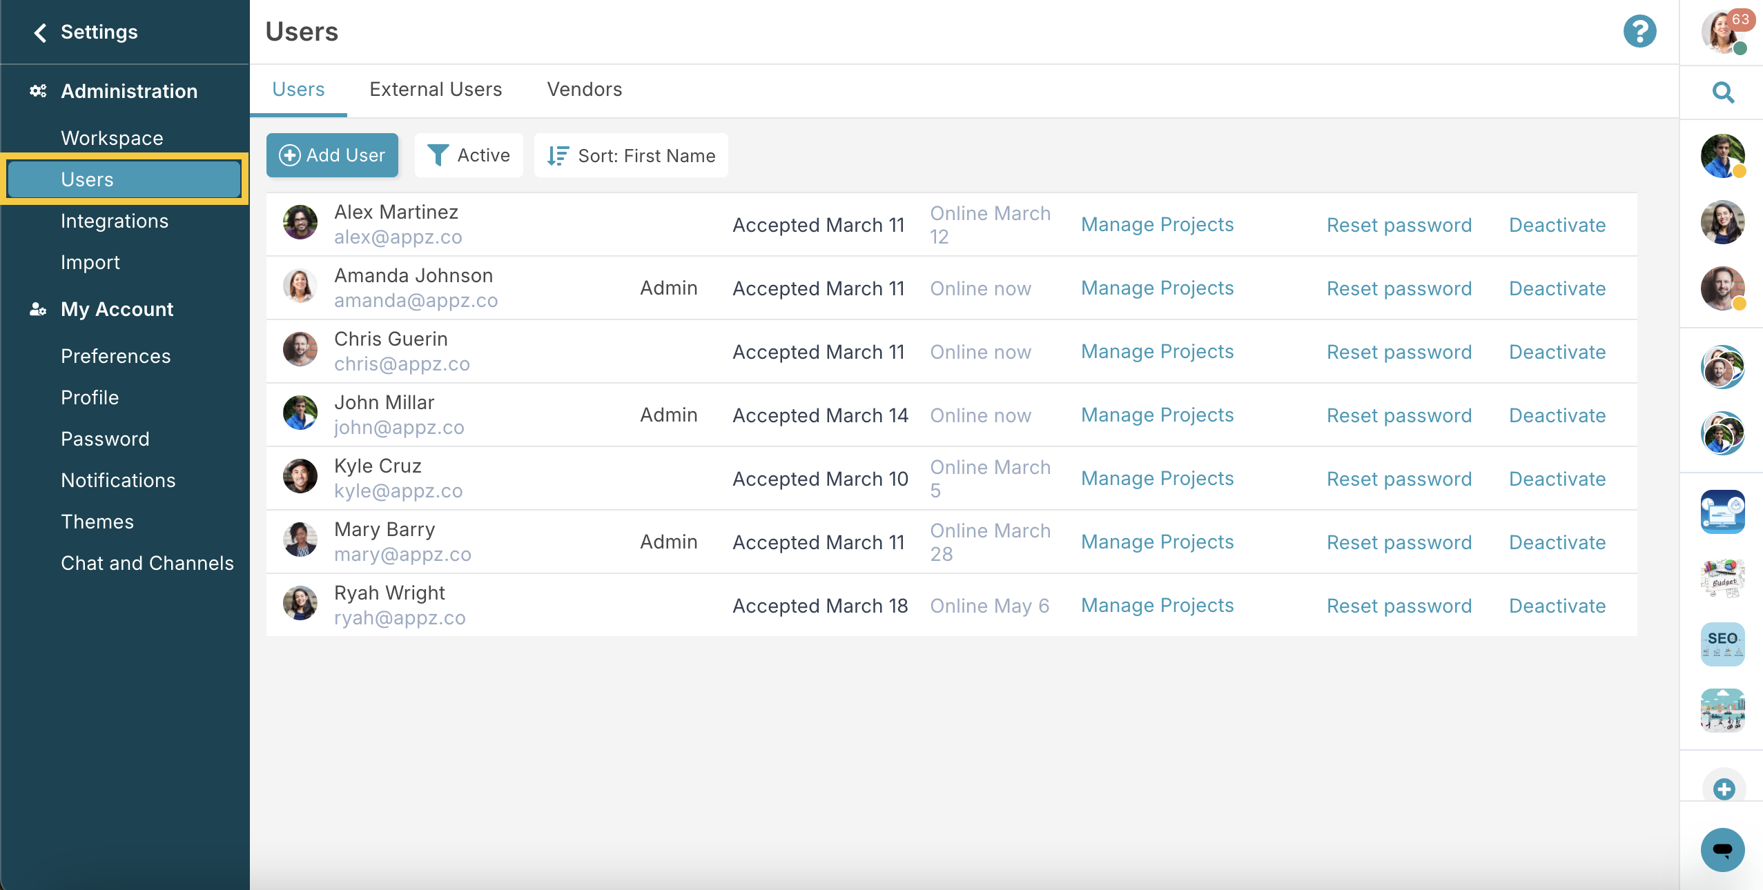The height and width of the screenshot is (890, 1763).
Task: Open Preferences under My Account
Action: pyautogui.click(x=116, y=356)
